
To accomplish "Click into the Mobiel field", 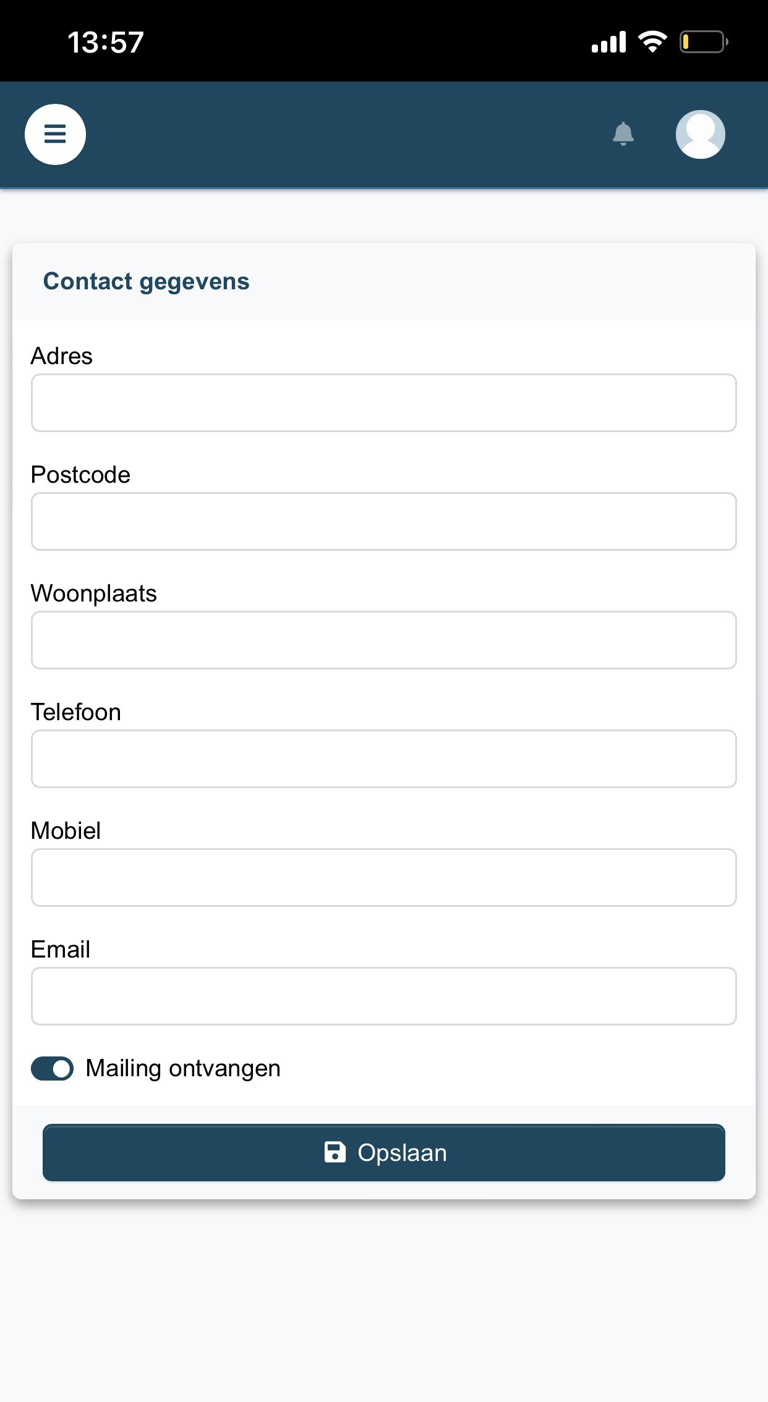I will (384, 877).
